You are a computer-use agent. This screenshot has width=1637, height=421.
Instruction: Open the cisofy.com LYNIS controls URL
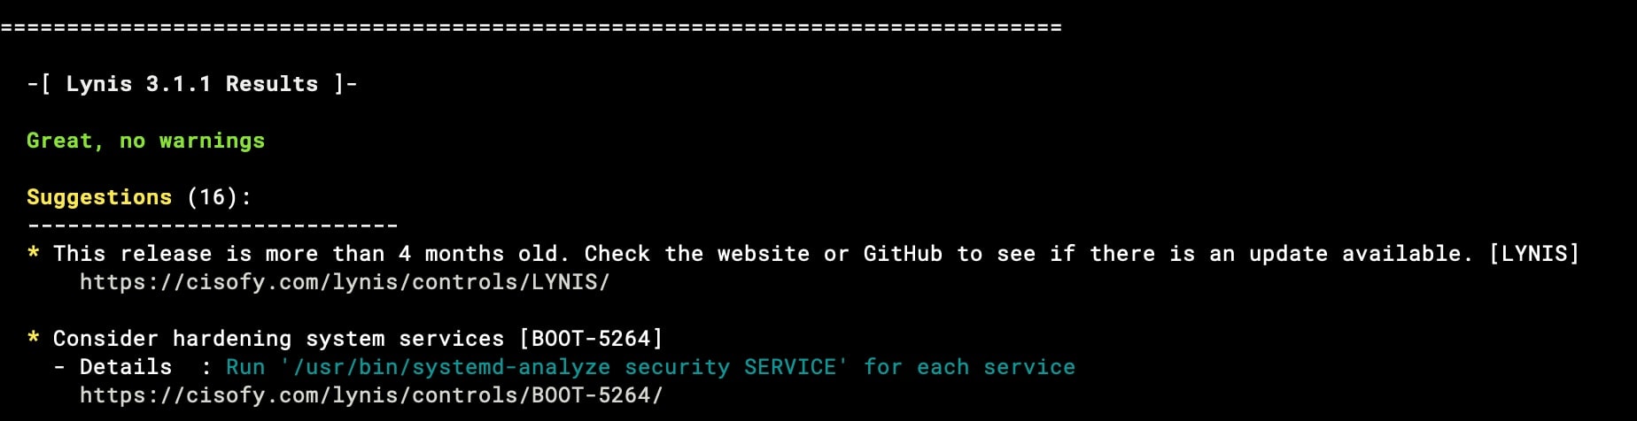click(345, 282)
